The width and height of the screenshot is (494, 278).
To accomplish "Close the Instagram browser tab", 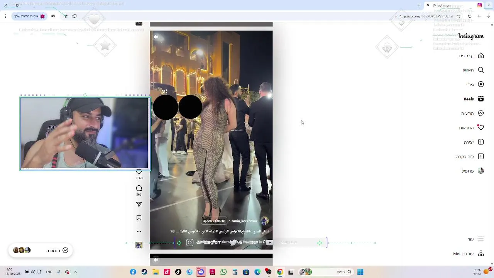I will 428,5.
